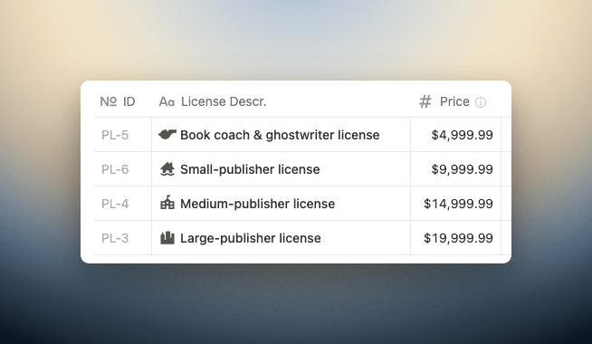
Task: Open Book coach & ghostwriter license page
Action: (280, 135)
